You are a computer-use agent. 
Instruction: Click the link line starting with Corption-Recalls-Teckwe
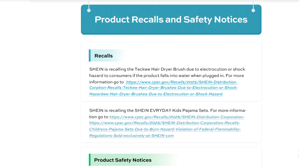[x=163, y=87]
